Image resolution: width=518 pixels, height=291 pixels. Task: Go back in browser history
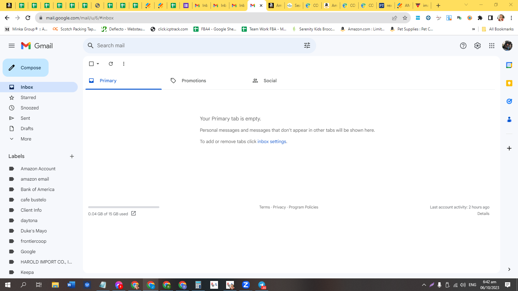coord(7,18)
